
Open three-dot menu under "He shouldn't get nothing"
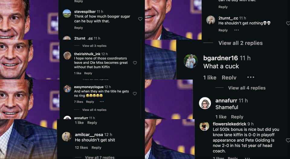pos(237,30)
